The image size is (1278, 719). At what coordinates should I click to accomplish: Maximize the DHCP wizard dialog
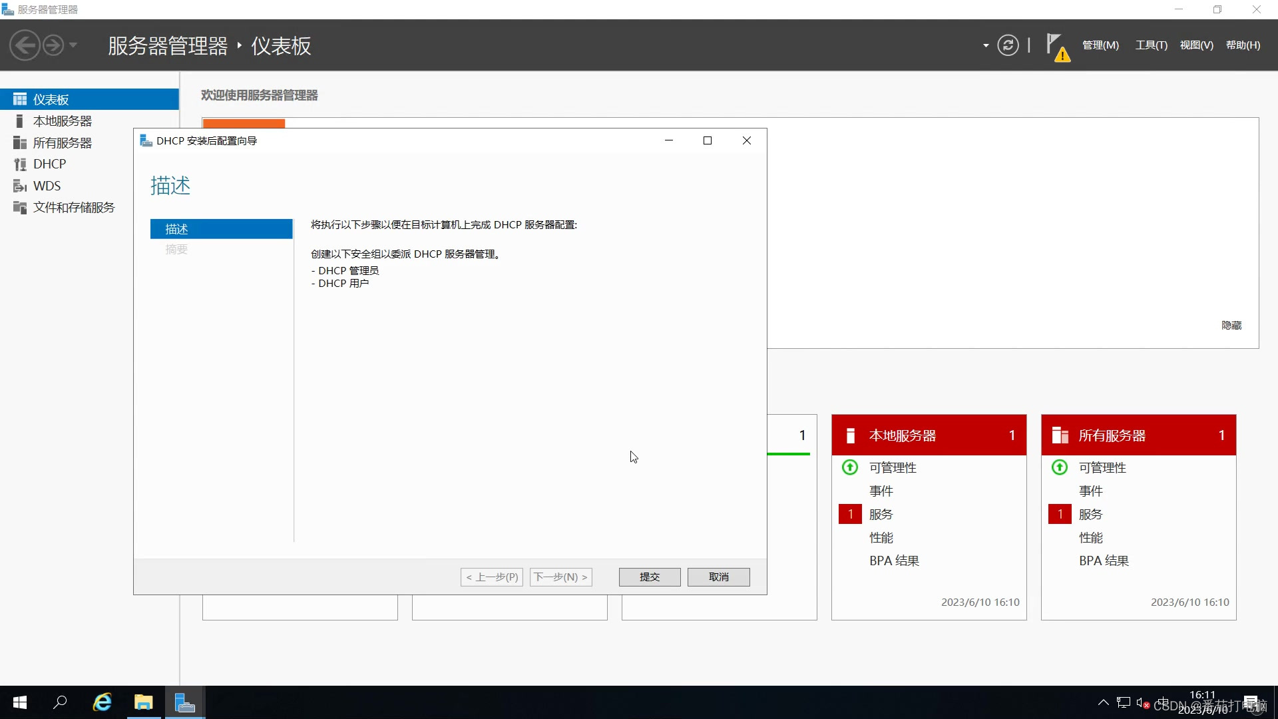[708, 140]
